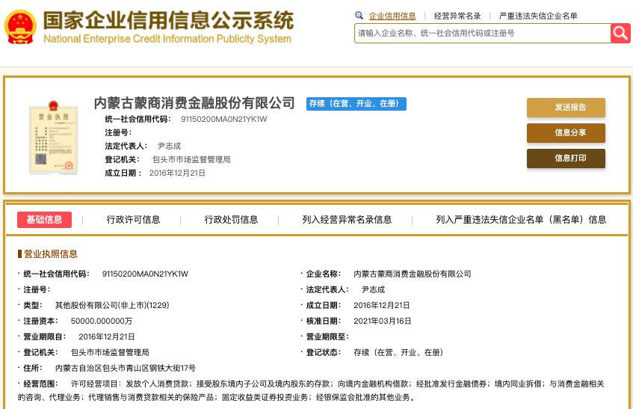Image resolution: width=633 pixels, height=409 pixels.
Task: Click 成立日期 value in license info section
Action: pos(381,305)
